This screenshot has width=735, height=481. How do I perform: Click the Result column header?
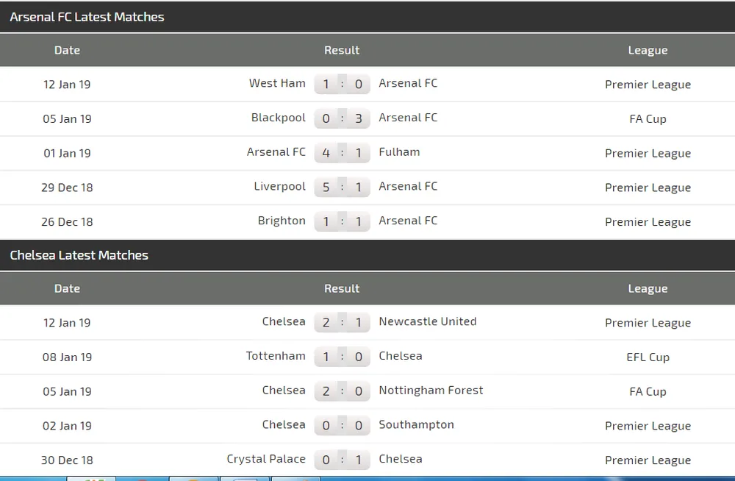pos(342,50)
